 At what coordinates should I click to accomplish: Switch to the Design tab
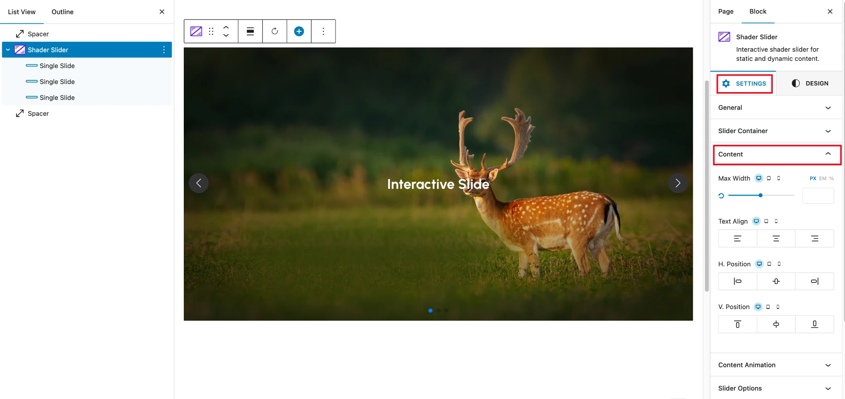point(810,83)
